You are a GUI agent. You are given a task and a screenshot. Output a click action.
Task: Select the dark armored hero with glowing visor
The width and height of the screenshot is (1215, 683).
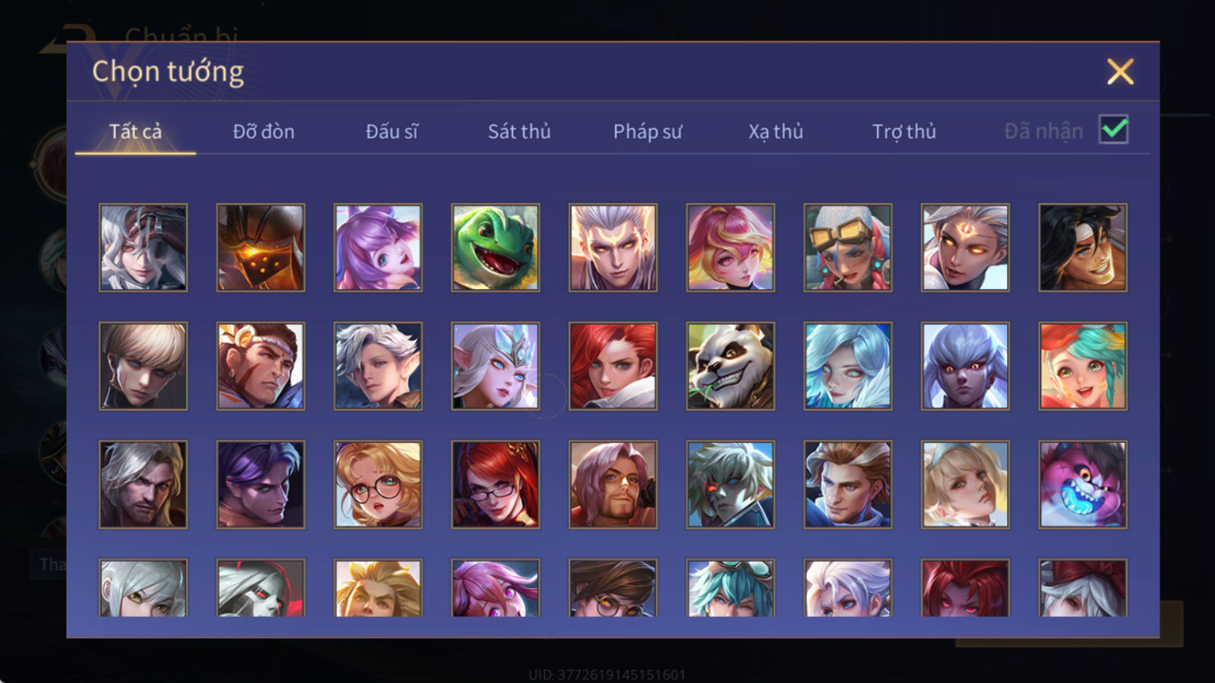click(260, 247)
